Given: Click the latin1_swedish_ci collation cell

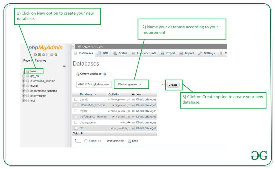Looking at the screenshot, I should tap(120, 128).
